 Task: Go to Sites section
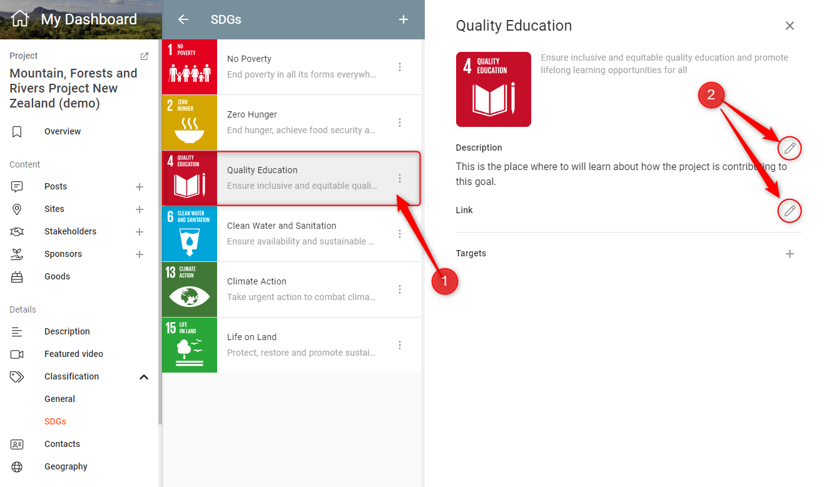pyautogui.click(x=54, y=209)
